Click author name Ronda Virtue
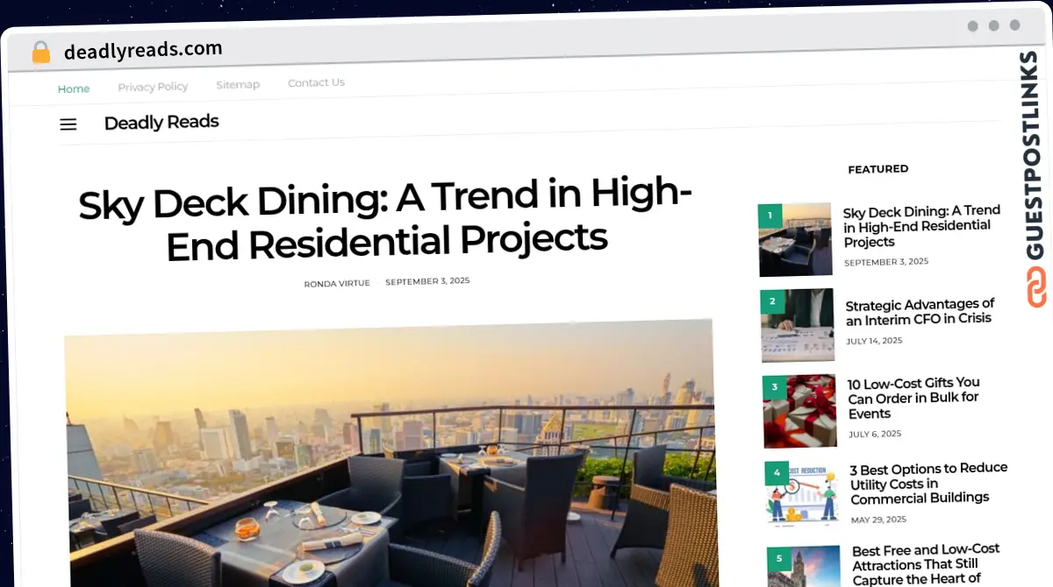The height and width of the screenshot is (587, 1053). pyautogui.click(x=337, y=283)
